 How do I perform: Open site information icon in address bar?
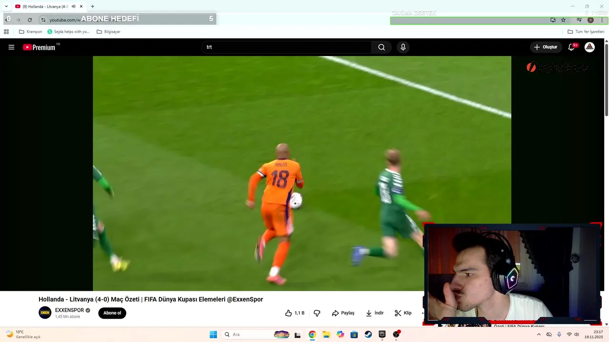coord(43,20)
